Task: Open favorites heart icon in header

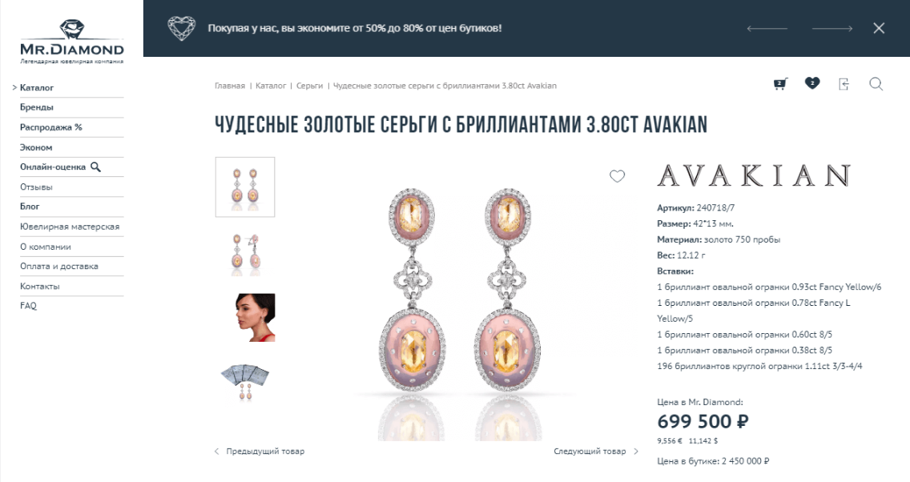Action: pos(812,83)
